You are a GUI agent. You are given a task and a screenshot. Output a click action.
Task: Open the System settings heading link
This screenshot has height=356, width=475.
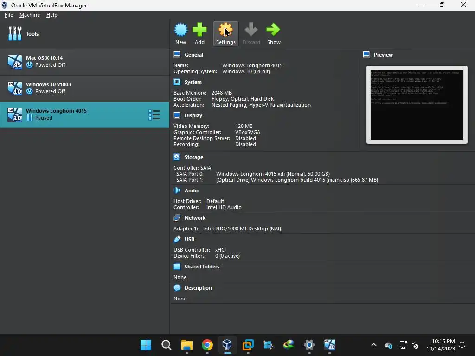[193, 82]
